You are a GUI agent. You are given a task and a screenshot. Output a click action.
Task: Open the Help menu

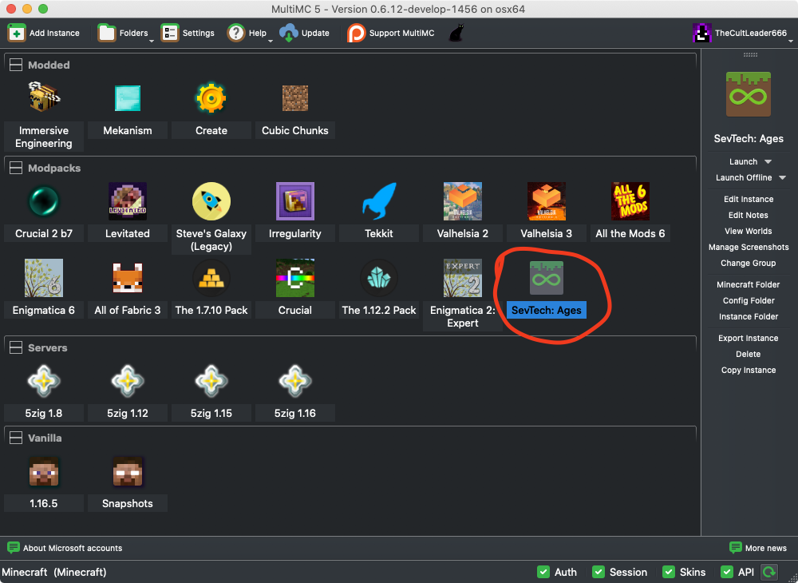coord(237,33)
